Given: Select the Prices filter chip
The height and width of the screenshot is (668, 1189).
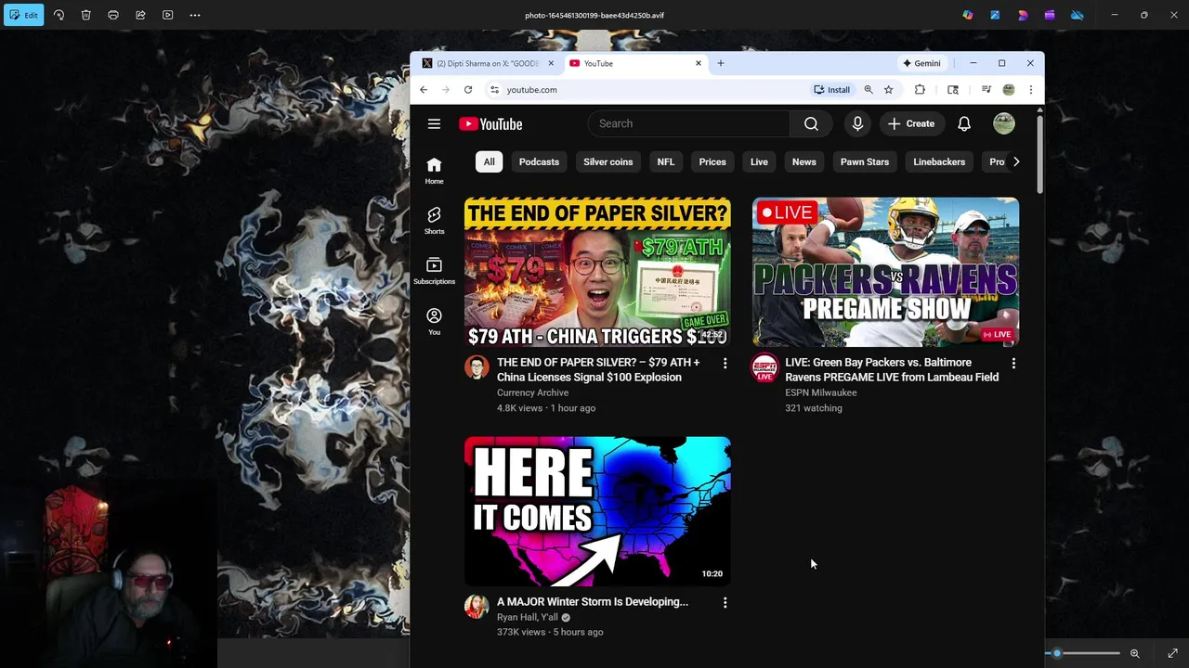Looking at the screenshot, I should [712, 161].
